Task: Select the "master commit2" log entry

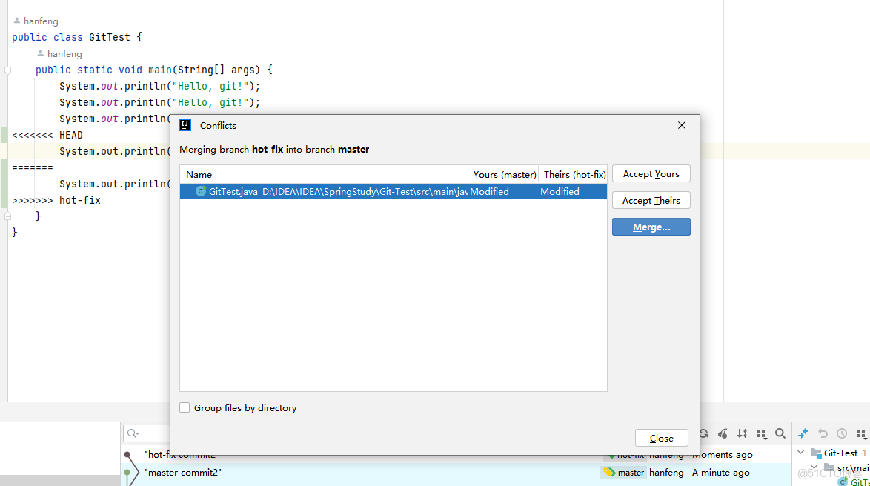Action: (x=182, y=473)
